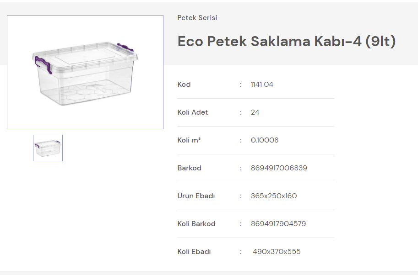Click the box dimensions 490x370x555
This screenshot has width=418, height=275.
coord(277,252)
